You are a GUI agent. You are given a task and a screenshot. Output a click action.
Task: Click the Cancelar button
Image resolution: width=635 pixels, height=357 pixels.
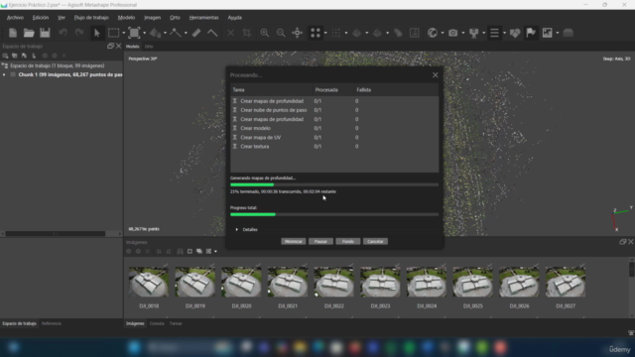[375, 241]
